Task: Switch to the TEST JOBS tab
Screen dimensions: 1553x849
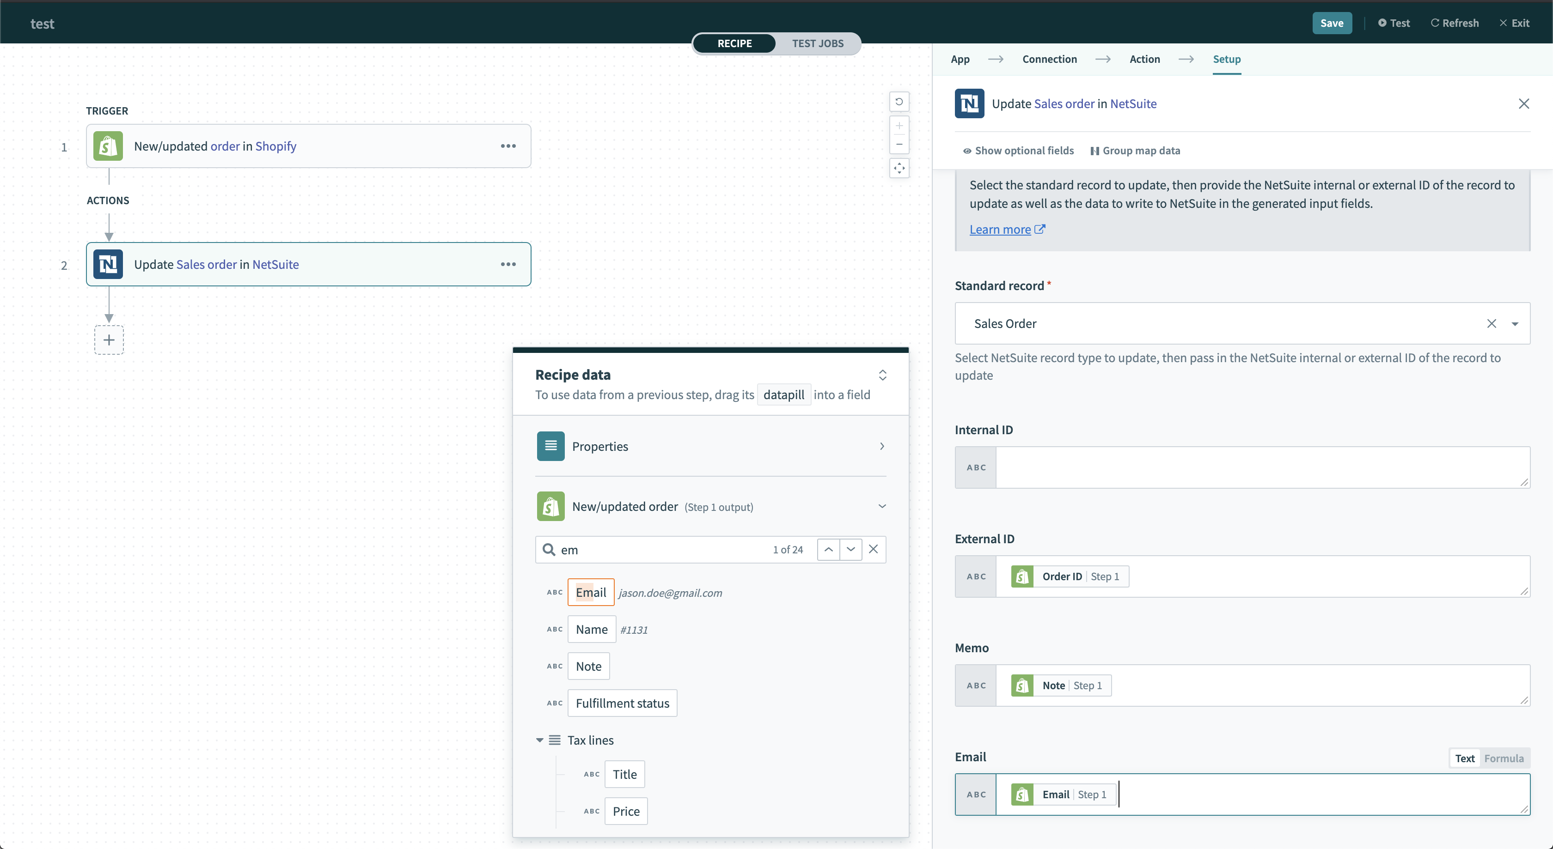Action: 818,43
